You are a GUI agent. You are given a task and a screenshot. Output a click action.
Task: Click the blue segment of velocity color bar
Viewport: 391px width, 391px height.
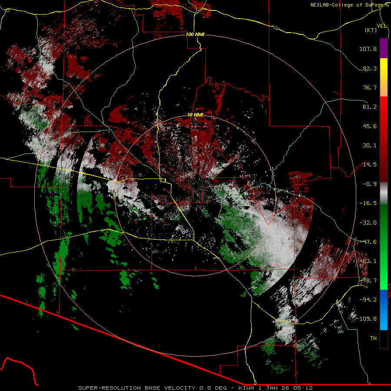tap(384, 310)
